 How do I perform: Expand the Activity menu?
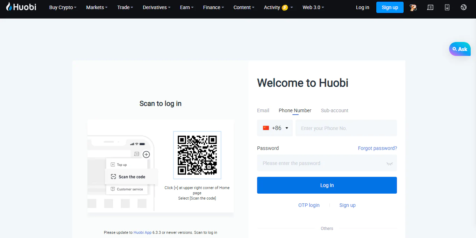pos(278,7)
